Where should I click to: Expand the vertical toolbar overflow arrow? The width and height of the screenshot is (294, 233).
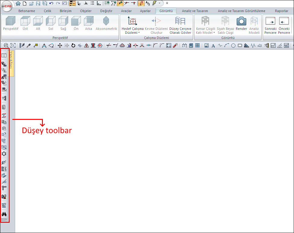click(x=5, y=220)
